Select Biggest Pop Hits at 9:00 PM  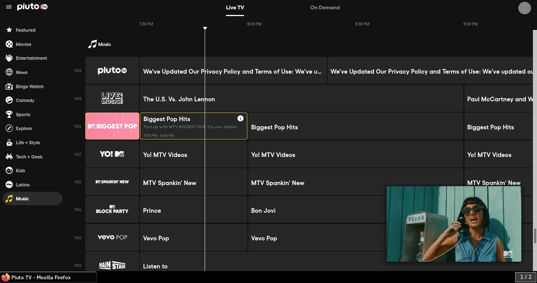tap(498, 126)
